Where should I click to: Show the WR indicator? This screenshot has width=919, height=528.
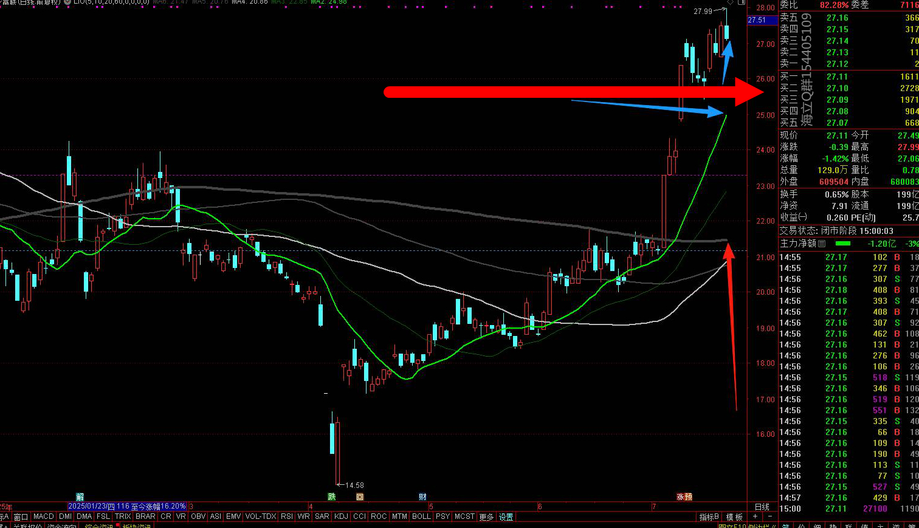click(304, 516)
